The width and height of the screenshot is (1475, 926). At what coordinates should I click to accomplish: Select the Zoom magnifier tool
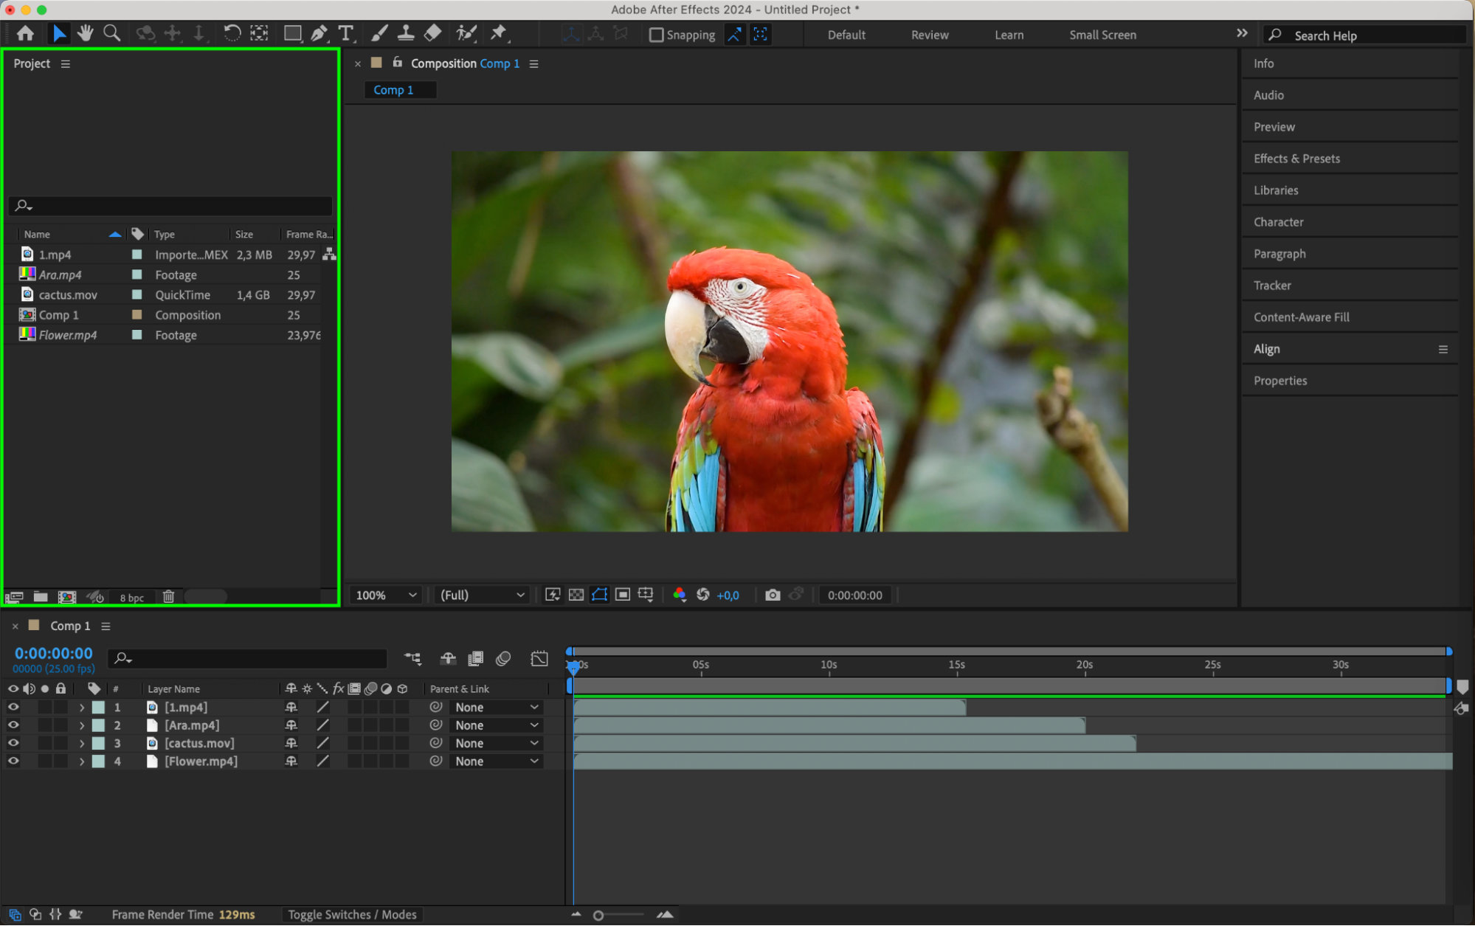[x=112, y=33]
